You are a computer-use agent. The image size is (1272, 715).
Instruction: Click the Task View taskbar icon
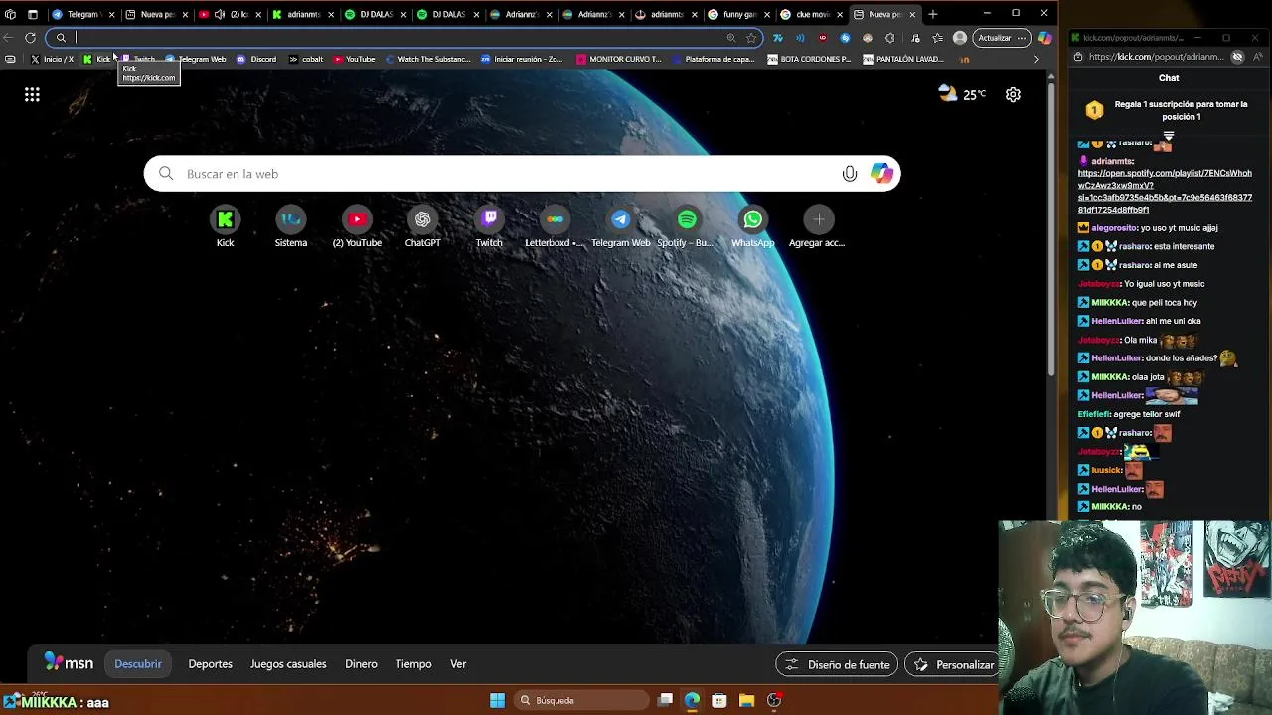[x=665, y=700]
